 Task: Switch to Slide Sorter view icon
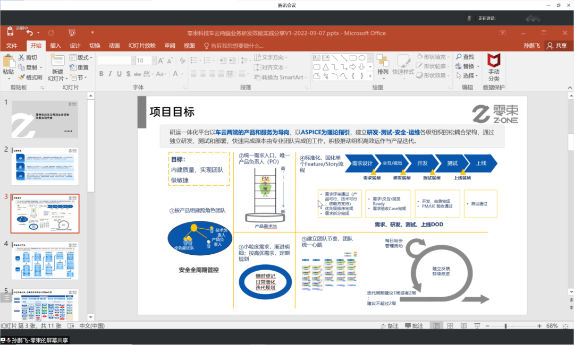450,326
